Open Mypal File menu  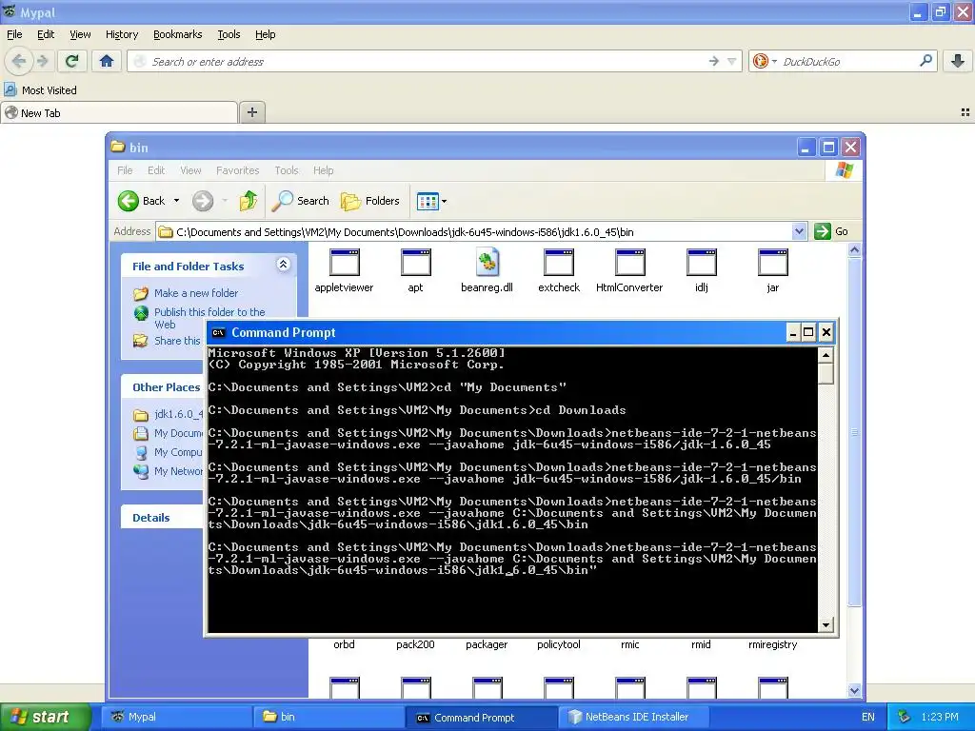coord(14,34)
